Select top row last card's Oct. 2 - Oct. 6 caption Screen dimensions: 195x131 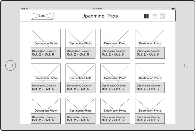coord(148,54)
